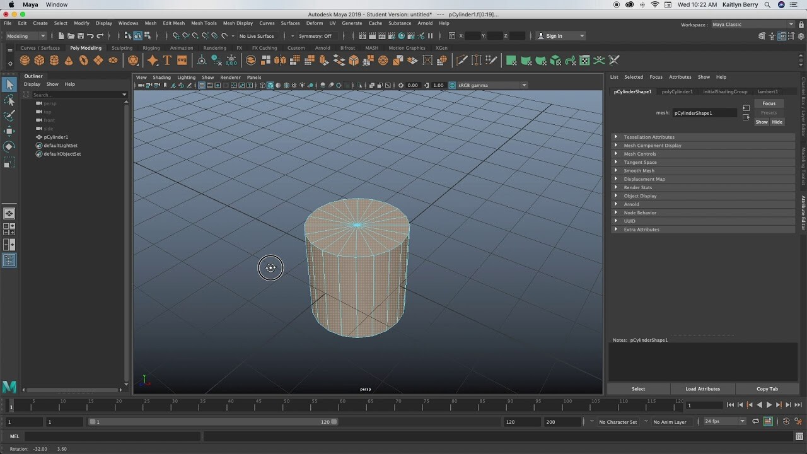
Task: Create a polygon cone from the shelf
Action: click(68, 60)
